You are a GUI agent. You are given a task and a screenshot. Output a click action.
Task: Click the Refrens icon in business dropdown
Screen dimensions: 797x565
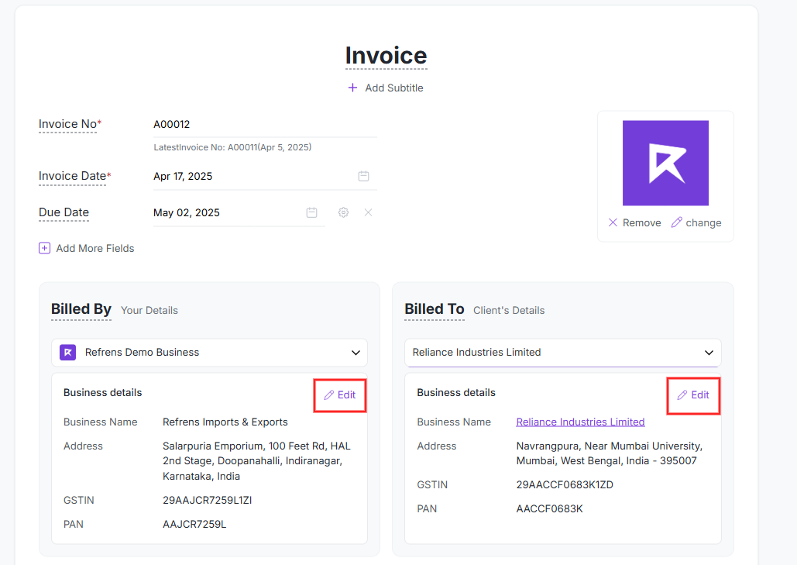[68, 353]
